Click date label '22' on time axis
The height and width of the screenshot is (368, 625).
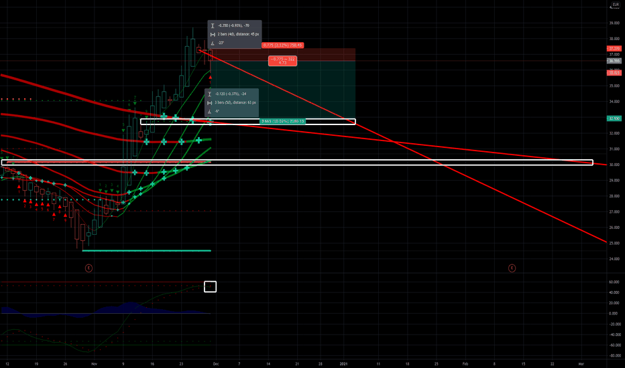point(552,363)
